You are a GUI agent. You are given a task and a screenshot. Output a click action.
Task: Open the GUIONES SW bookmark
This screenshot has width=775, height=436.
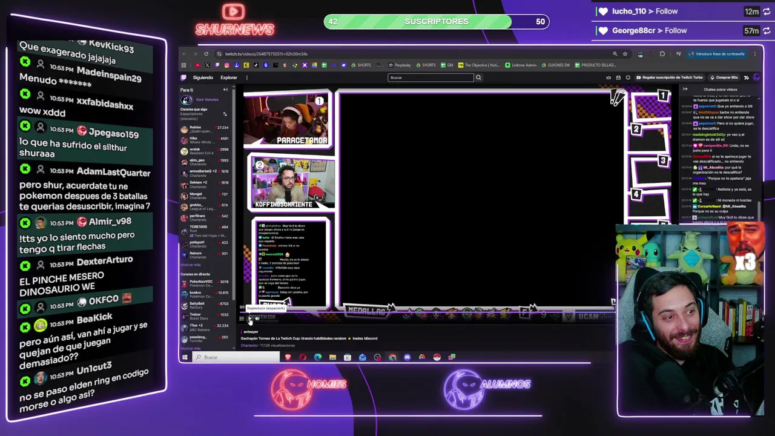coord(556,65)
